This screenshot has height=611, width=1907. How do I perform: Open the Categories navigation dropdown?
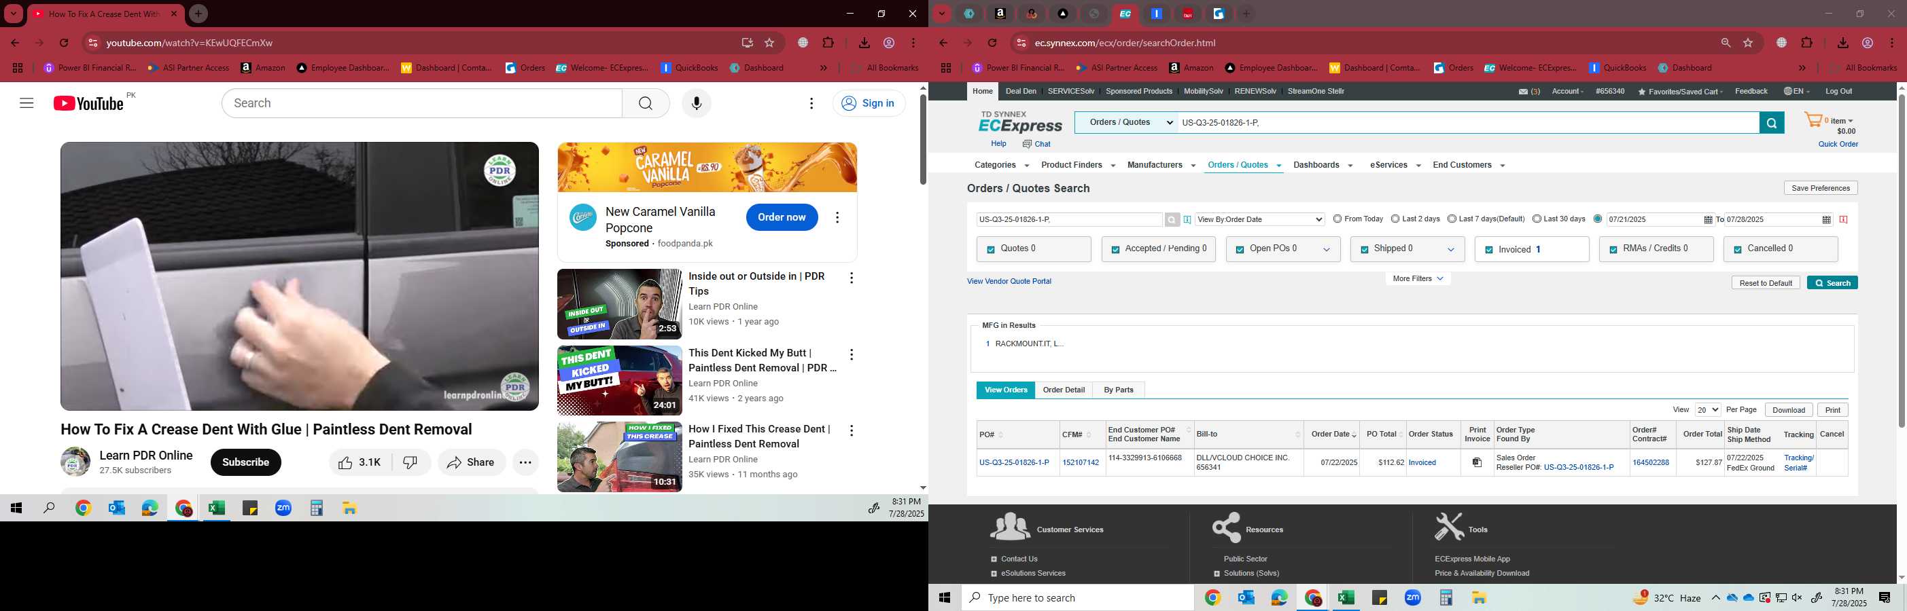pyautogui.click(x=1002, y=165)
